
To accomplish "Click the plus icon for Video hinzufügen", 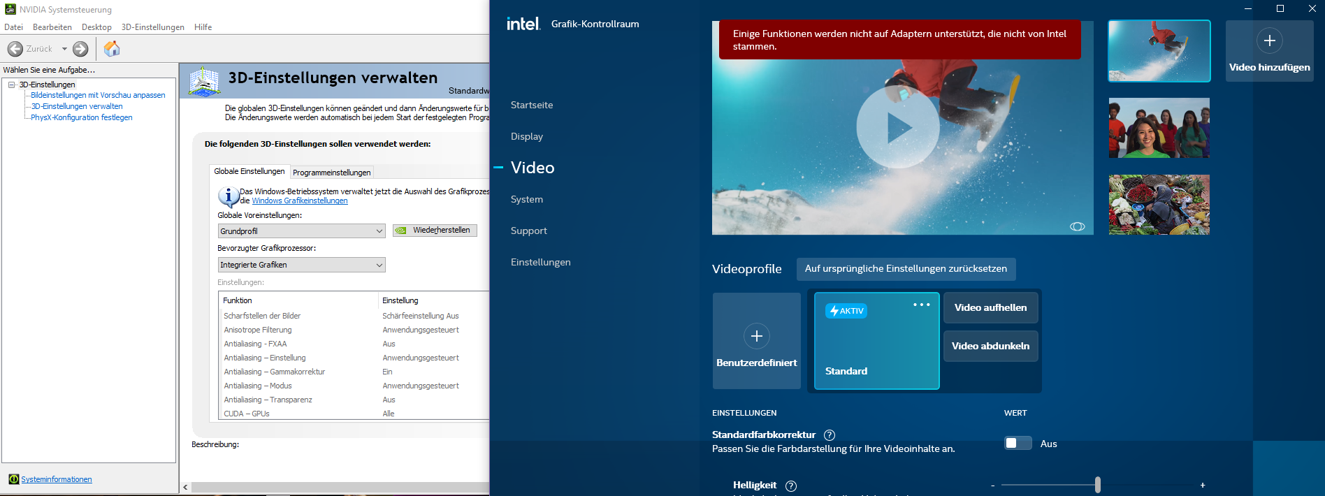I will [x=1270, y=41].
